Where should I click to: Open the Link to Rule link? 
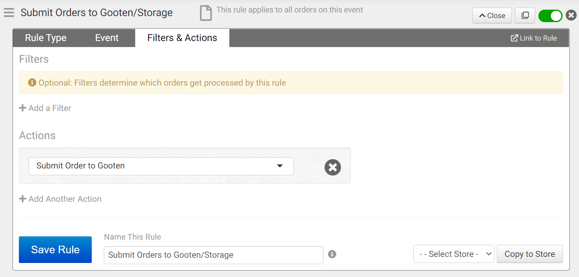coord(534,38)
